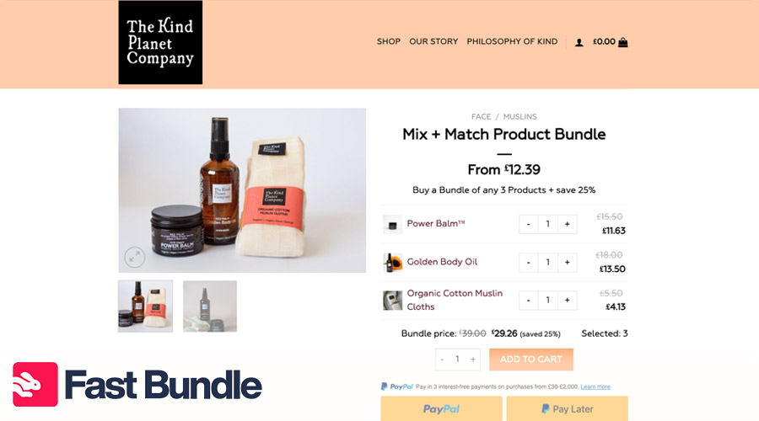
Task: Click the ADD TO CART button
Action: pos(531,360)
